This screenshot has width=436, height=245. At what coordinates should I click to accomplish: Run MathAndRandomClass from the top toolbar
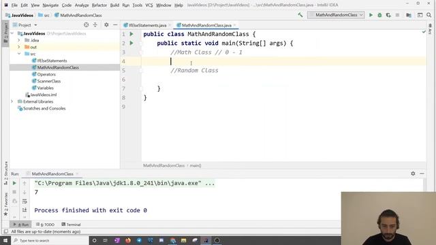pyautogui.click(x=371, y=15)
